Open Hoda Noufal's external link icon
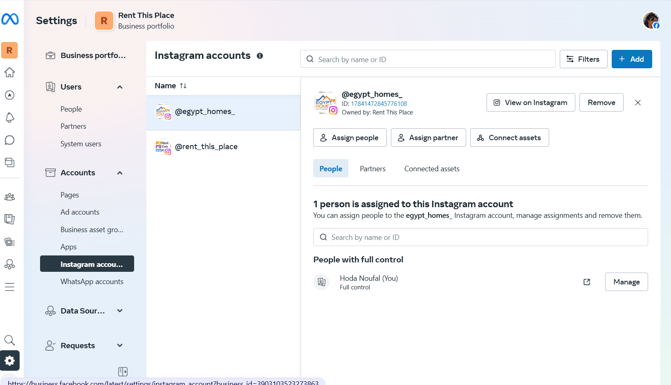Image resolution: width=671 pixels, height=385 pixels. [587, 282]
